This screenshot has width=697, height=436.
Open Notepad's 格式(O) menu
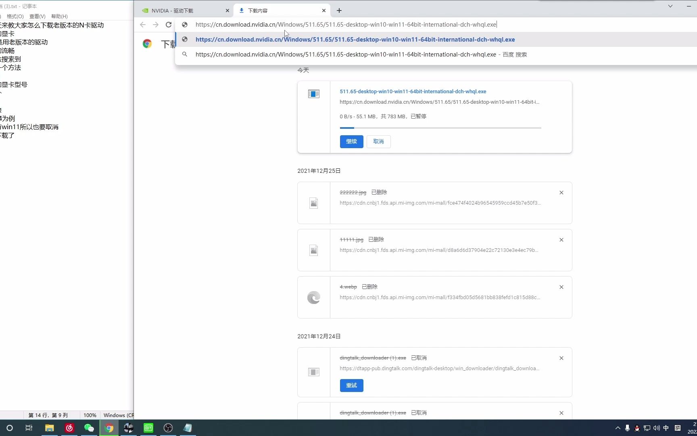15,17
